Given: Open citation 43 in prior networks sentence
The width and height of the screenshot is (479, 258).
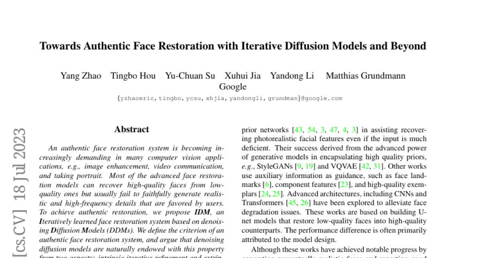Looking at the screenshot, I should (298, 130).
